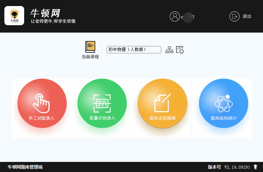Click the slogan 让老师更牛,帮学生顿悟
Screen dimensions: 263x172
[53, 21]
